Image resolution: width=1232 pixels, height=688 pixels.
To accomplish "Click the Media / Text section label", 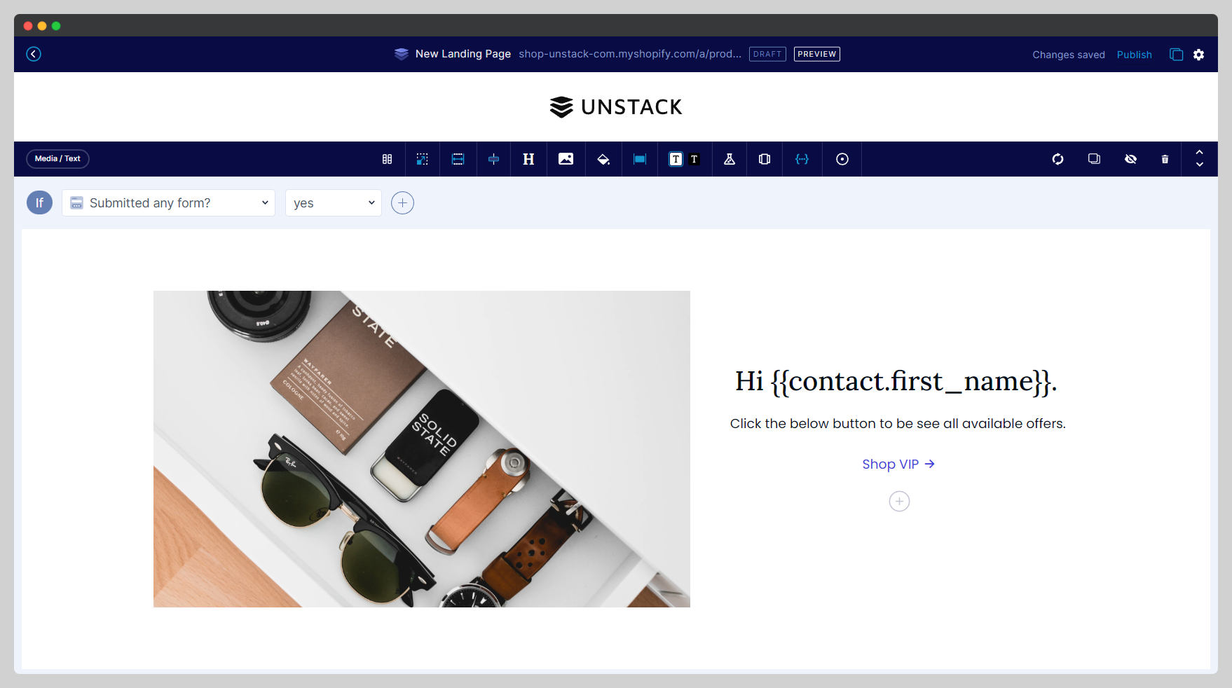I will click(57, 159).
